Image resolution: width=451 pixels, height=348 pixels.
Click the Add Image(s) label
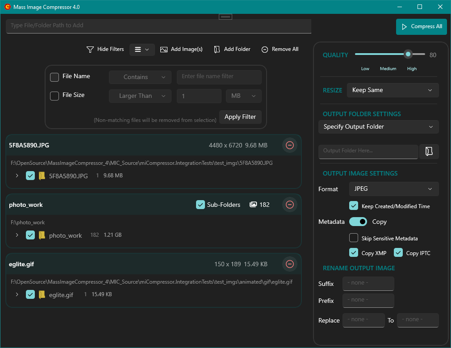(x=187, y=49)
